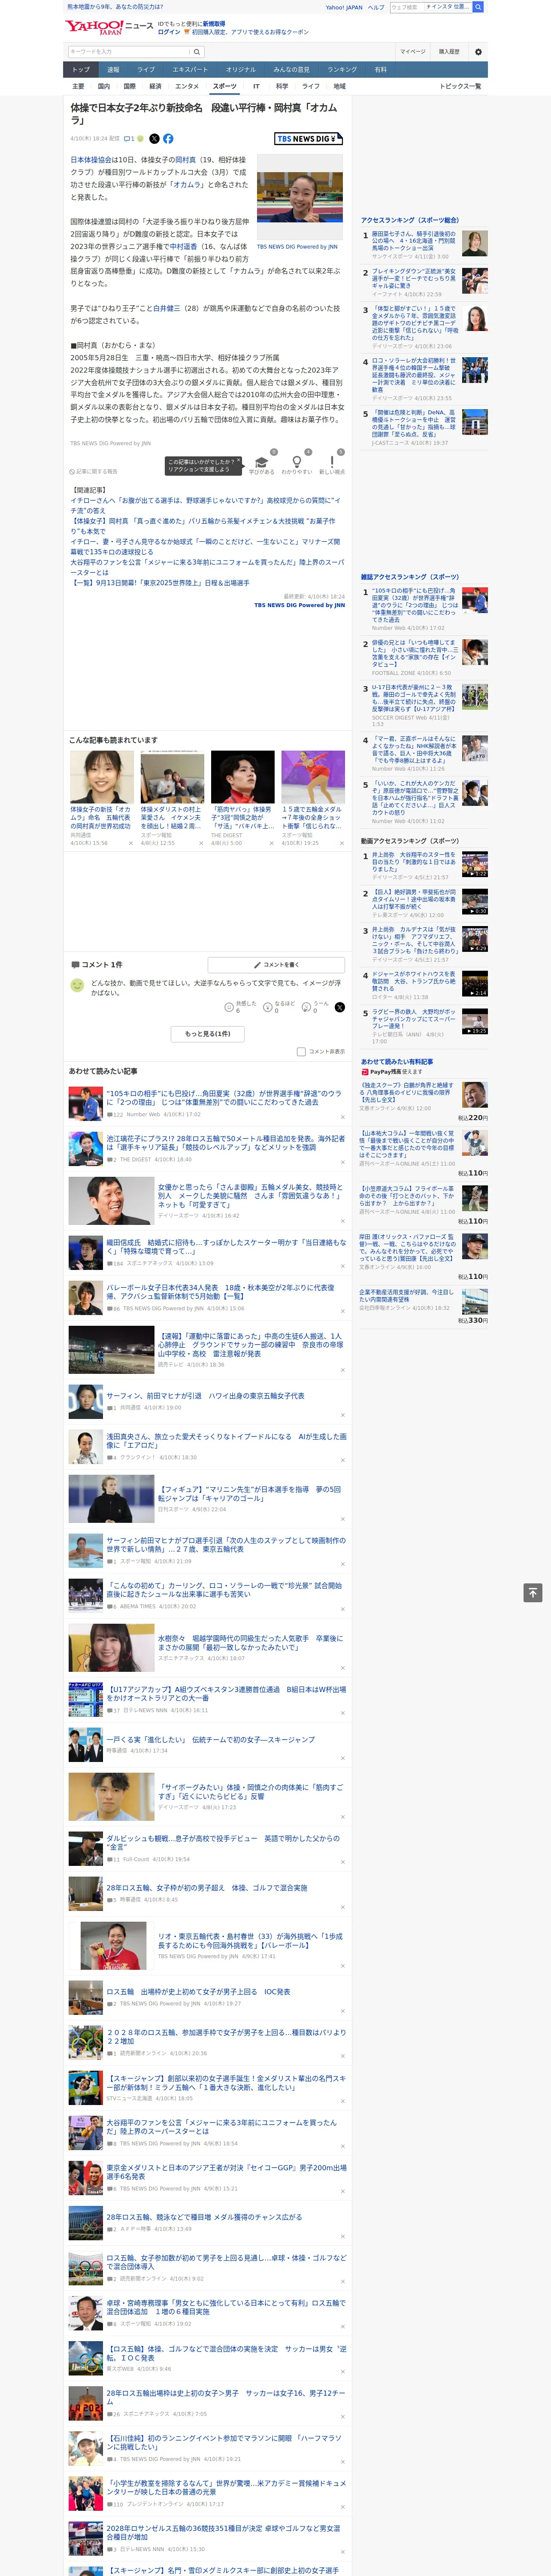Select the IT category tab
Viewport: 551px width, 2576px height.
tap(256, 86)
